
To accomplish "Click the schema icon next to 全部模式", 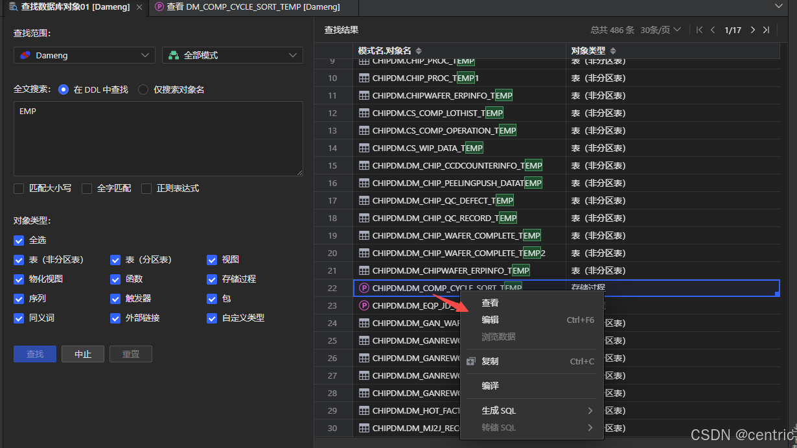I will (x=174, y=55).
